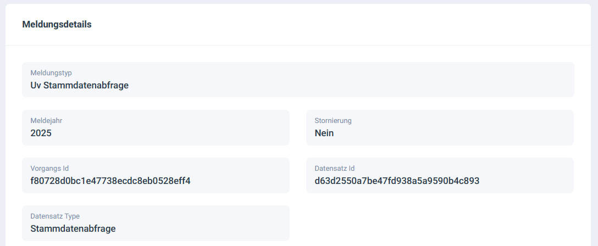Viewport: 598px width, 246px height.
Task: Click the Meldungsdetails heading
Action: tap(57, 24)
